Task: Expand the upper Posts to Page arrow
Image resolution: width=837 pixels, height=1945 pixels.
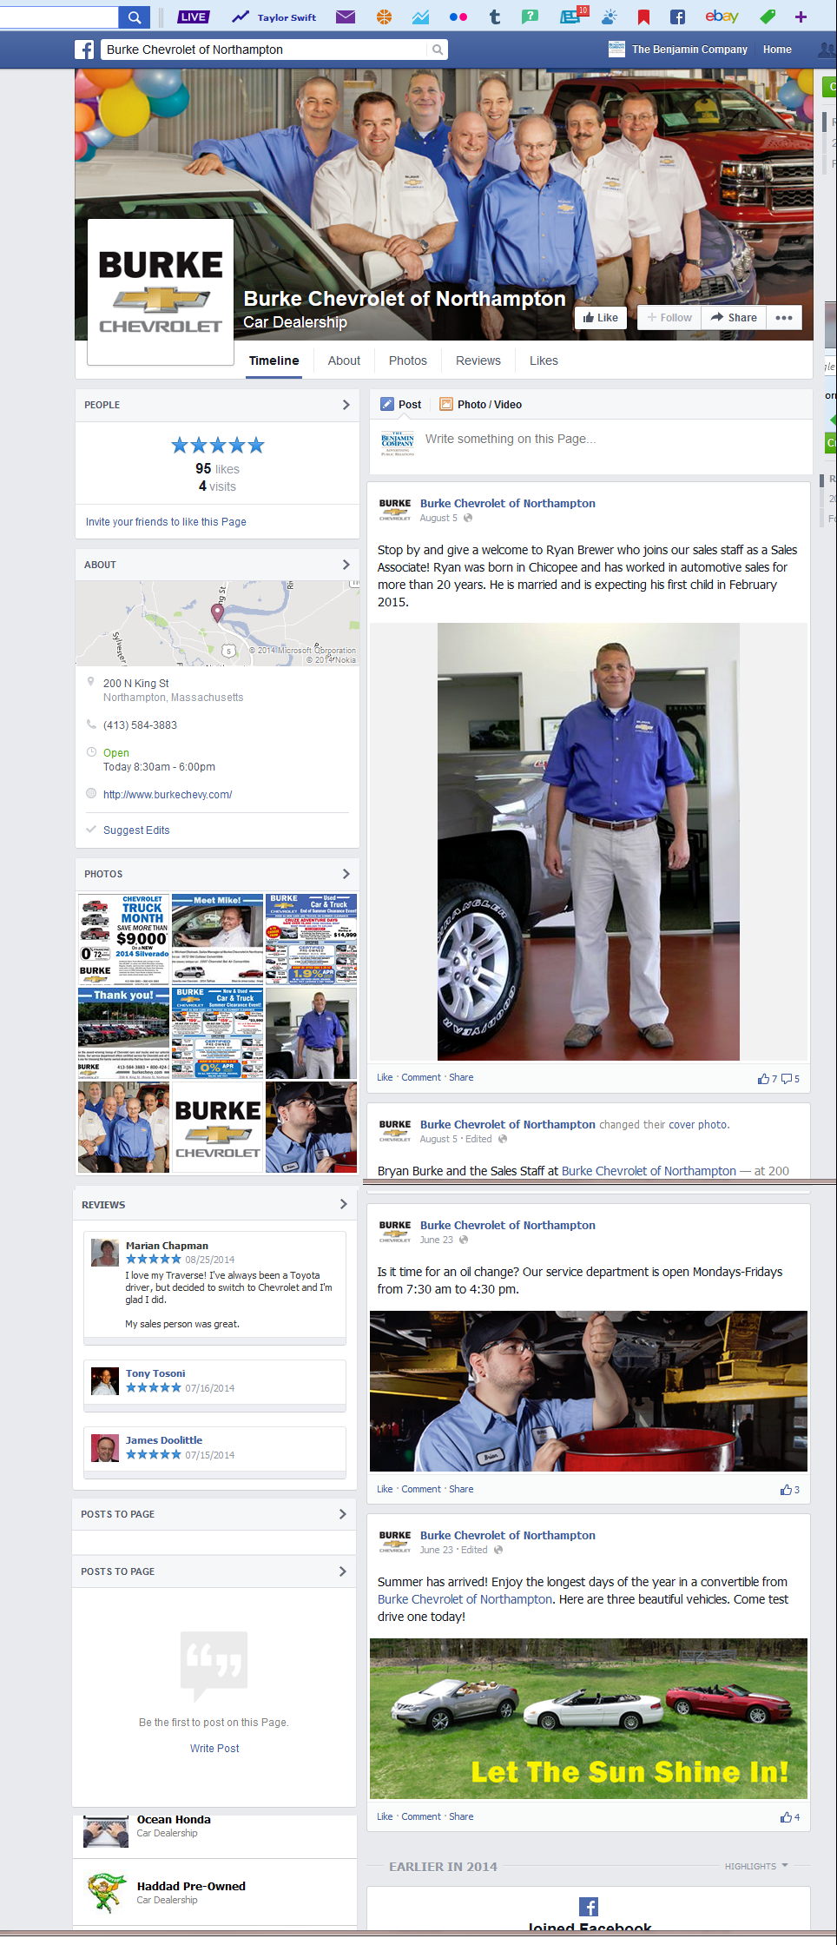Action: (342, 1514)
